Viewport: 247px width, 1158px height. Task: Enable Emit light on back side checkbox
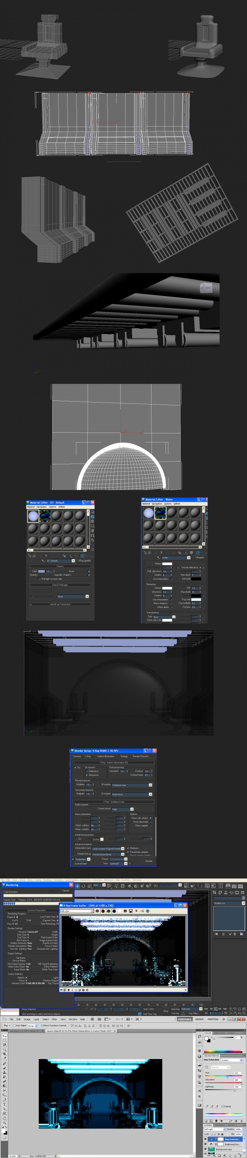[40, 579]
